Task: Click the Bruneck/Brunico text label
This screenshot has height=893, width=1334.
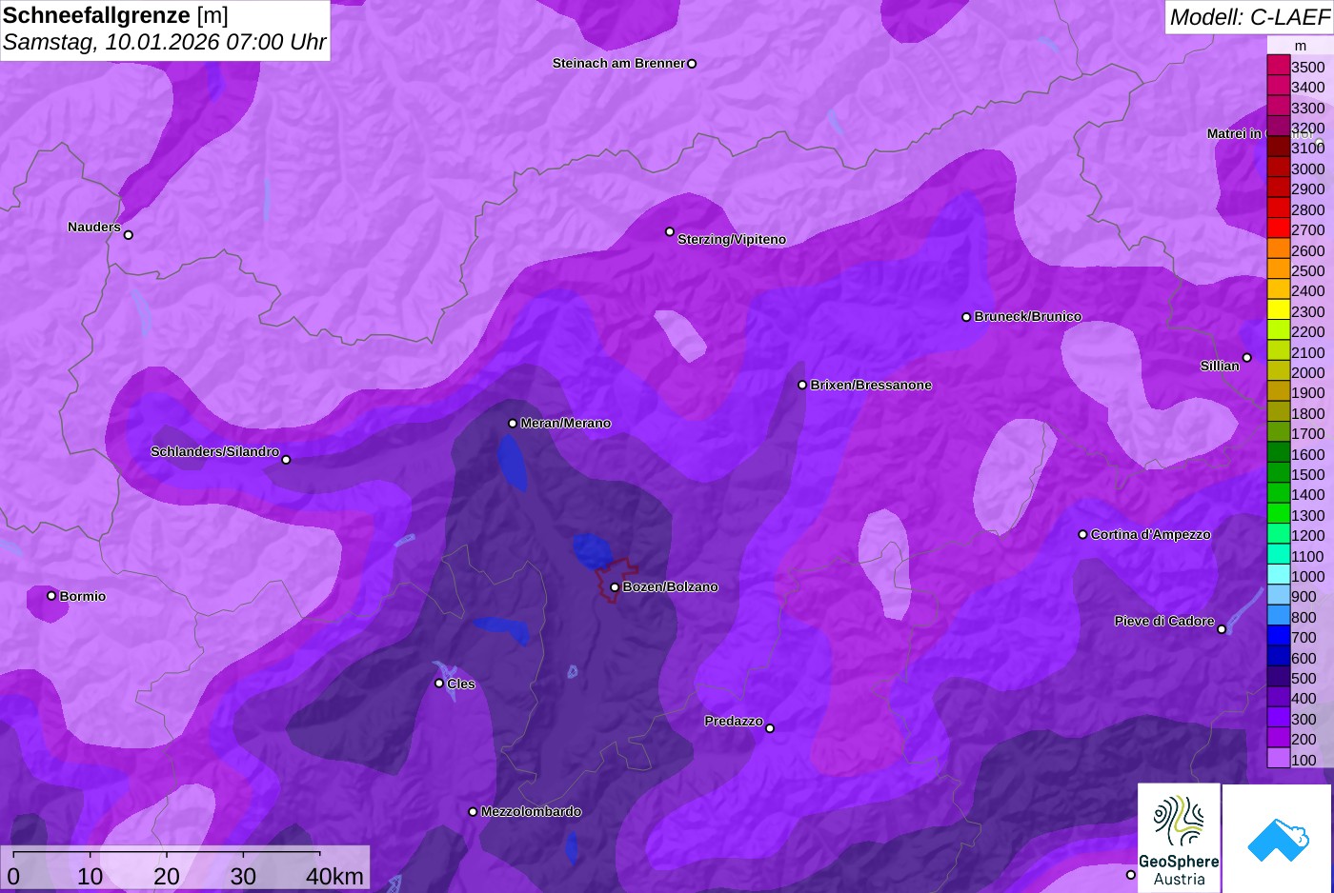Action: [x=1028, y=317]
